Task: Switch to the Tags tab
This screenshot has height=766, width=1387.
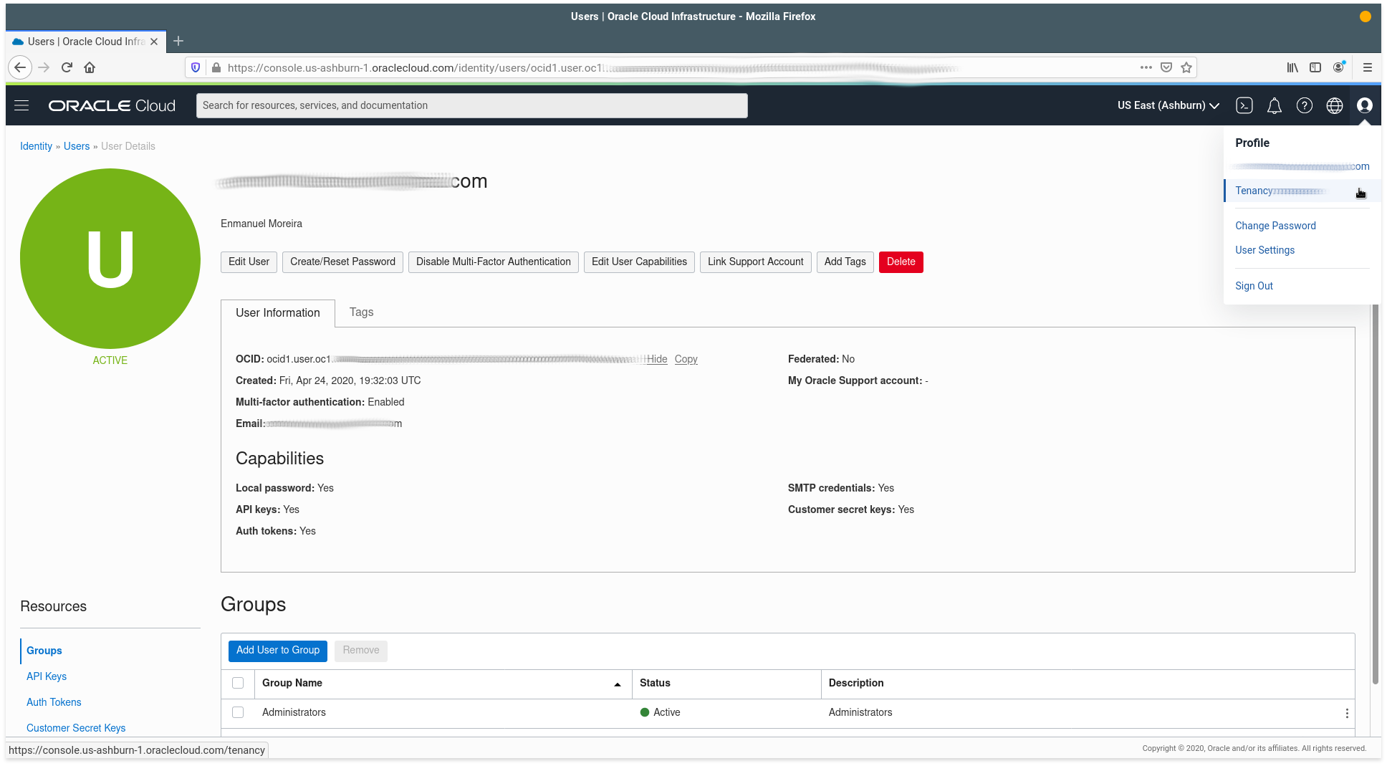Action: point(361,312)
